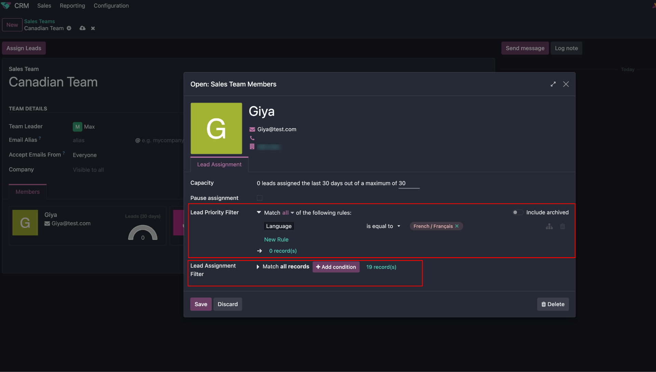Click the envelope icon next to Giya@test.com
656x372 pixels.
click(x=252, y=129)
